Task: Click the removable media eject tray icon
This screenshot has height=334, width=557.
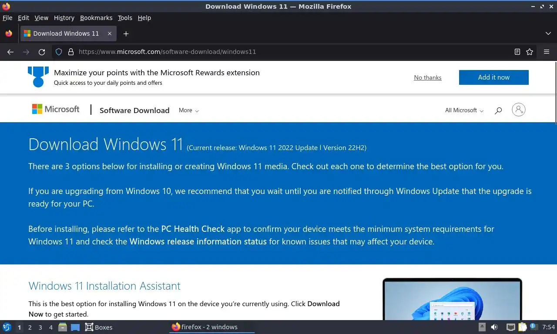Action: click(x=482, y=327)
